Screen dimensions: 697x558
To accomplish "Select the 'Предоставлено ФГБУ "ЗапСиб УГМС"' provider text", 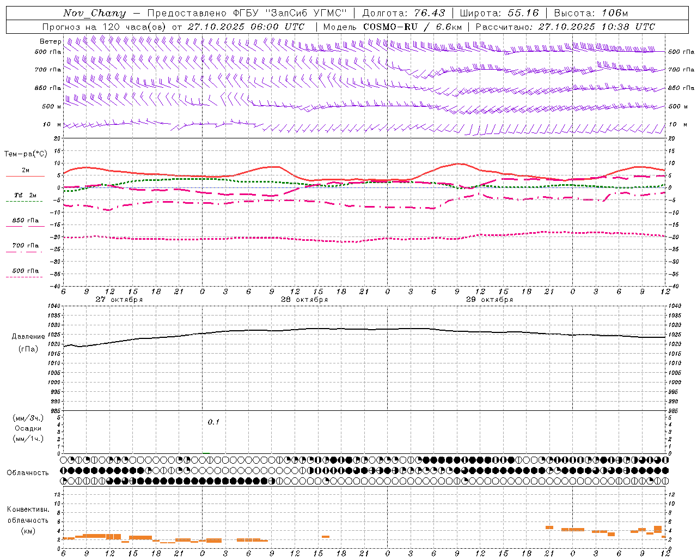I will [247, 13].
